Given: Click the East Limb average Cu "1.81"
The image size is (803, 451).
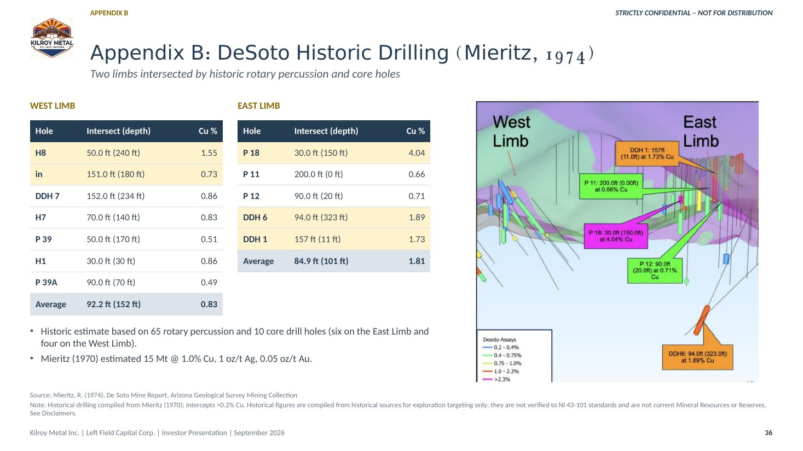Looking at the screenshot, I should click(417, 261).
